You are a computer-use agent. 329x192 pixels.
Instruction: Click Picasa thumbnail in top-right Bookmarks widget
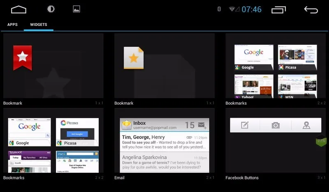[297, 57]
